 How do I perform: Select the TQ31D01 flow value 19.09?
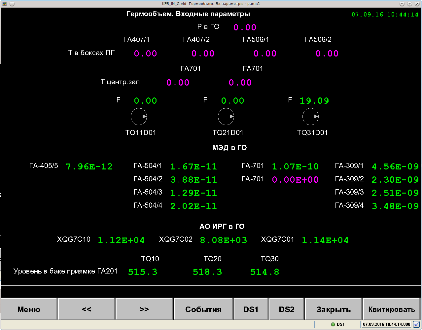[x=314, y=101]
